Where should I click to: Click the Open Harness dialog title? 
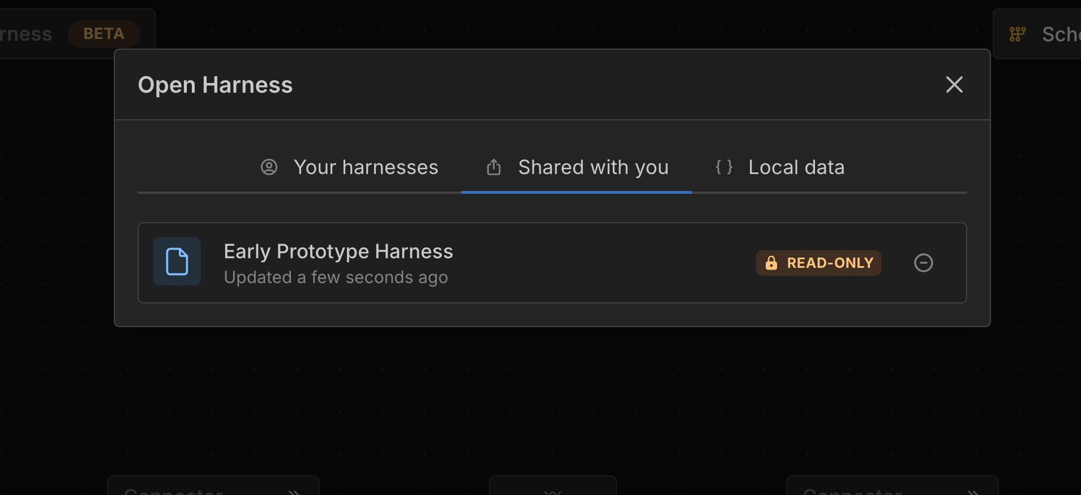click(215, 85)
